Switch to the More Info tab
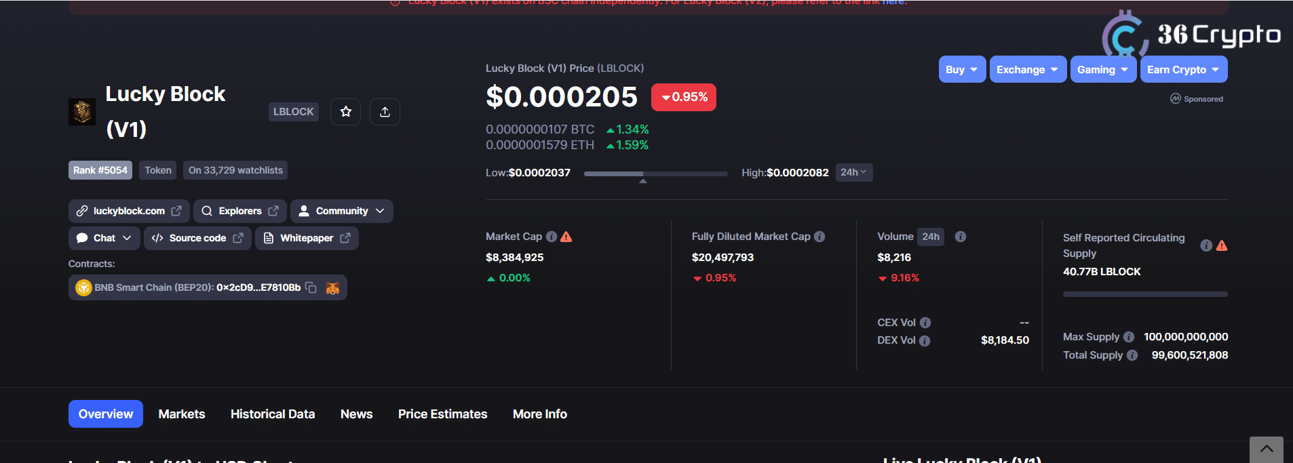Screen dimensions: 1293x463 click(x=540, y=414)
